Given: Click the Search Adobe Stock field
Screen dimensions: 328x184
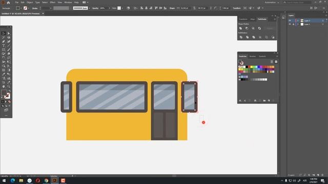Looking at the screenshot, I should (x=297, y=3).
